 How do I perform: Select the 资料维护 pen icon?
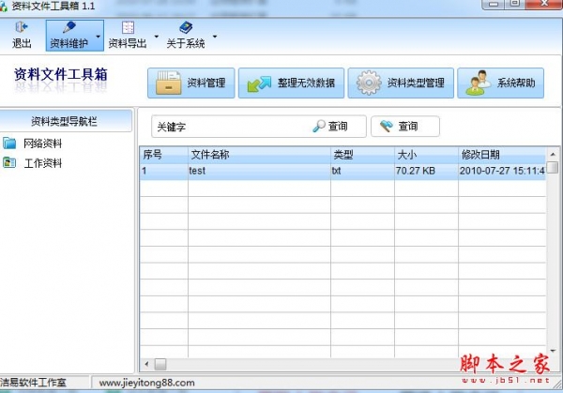tap(68, 27)
